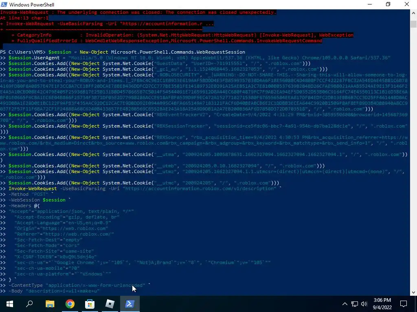
Task: Click the "Origin"="https://web.roblox.com" line
Action: pyautogui.click(x=61, y=228)
